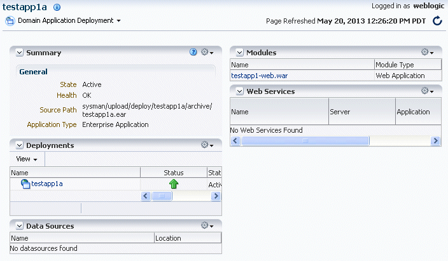
Task: Collapse the Summary panel
Action: pos(20,53)
